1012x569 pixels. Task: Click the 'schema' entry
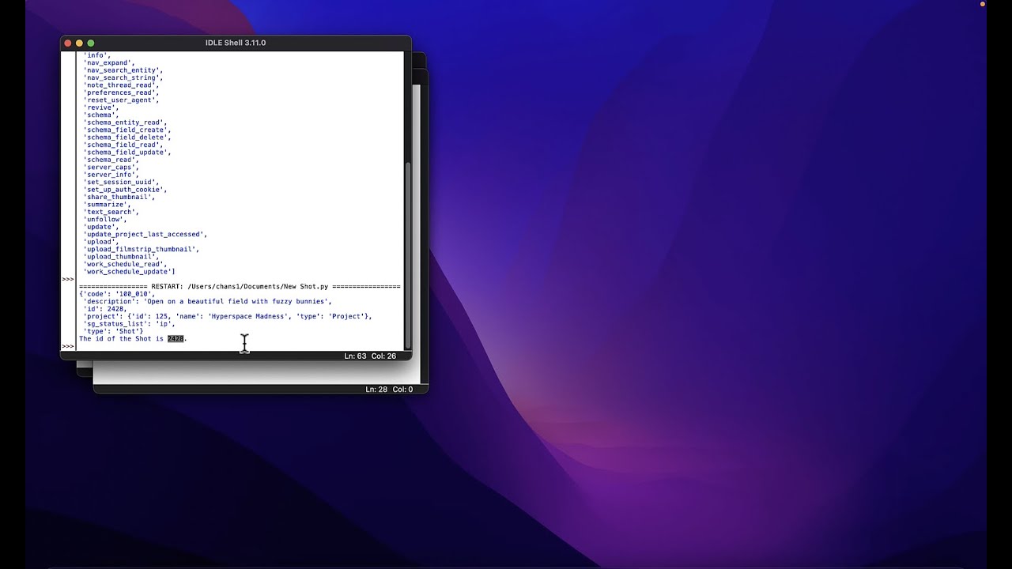point(101,115)
